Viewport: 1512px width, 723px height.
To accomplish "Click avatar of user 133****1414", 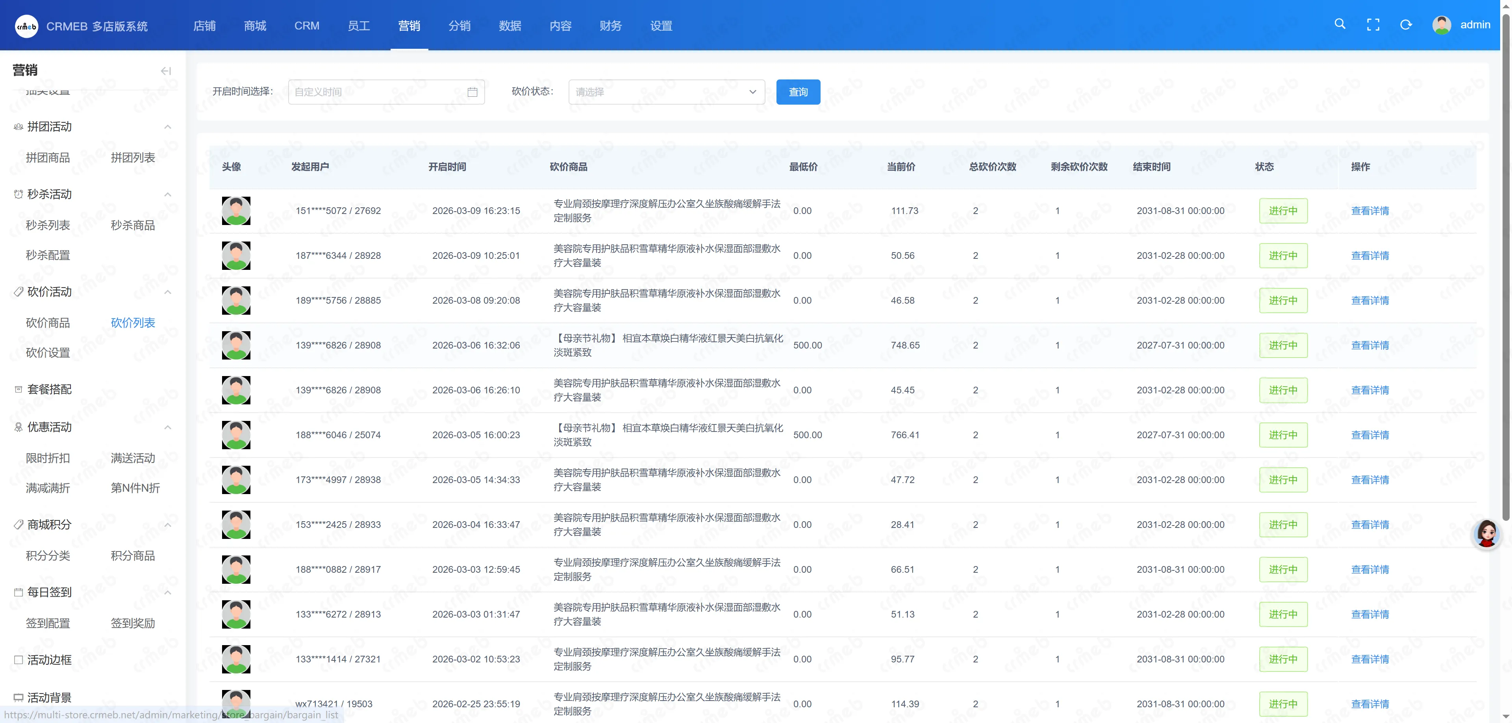I will (236, 659).
